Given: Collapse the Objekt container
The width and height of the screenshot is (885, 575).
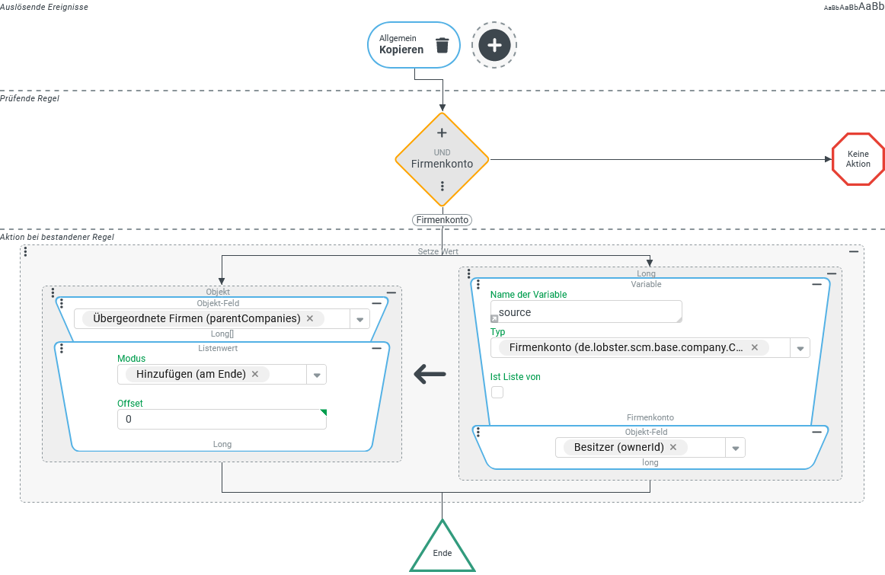Looking at the screenshot, I should pos(391,293).
